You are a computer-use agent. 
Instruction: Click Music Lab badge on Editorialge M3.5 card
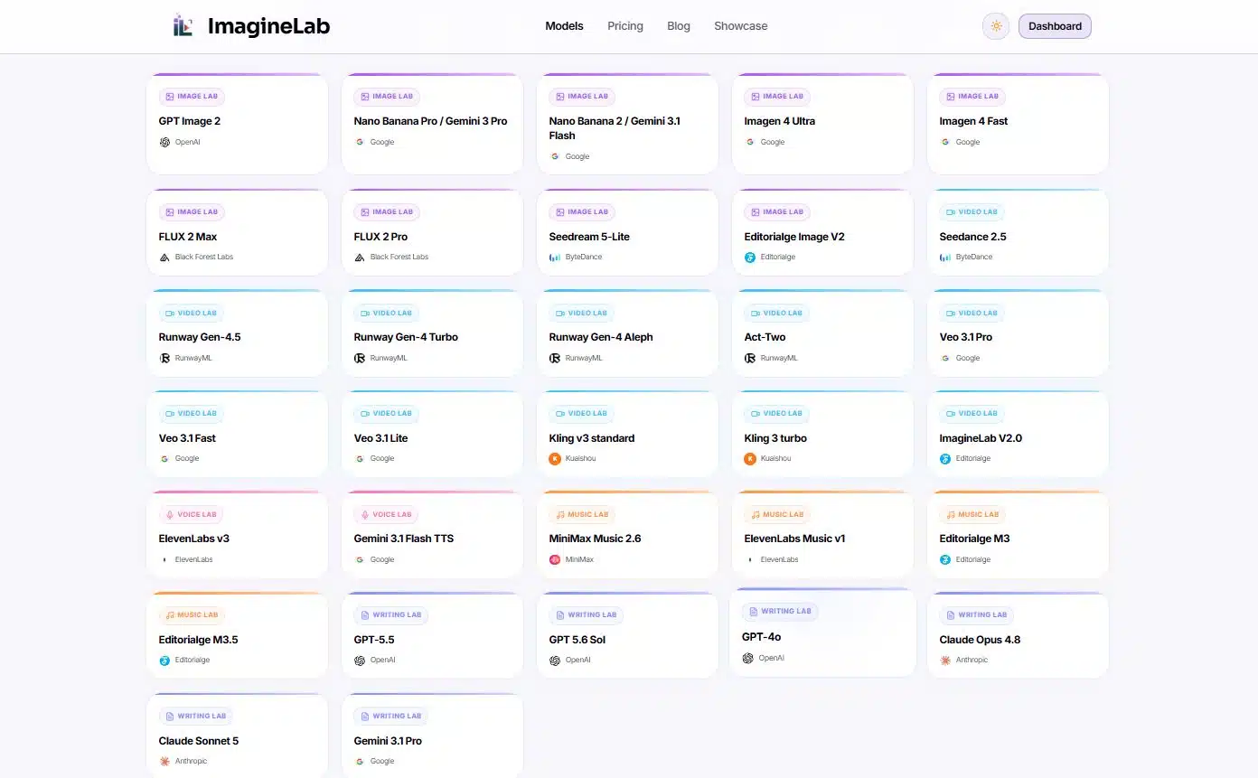[192, 615]
